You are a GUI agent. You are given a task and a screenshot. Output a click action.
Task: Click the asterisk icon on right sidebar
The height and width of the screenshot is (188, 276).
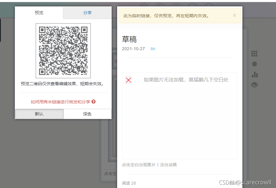[x=254, y=64]
